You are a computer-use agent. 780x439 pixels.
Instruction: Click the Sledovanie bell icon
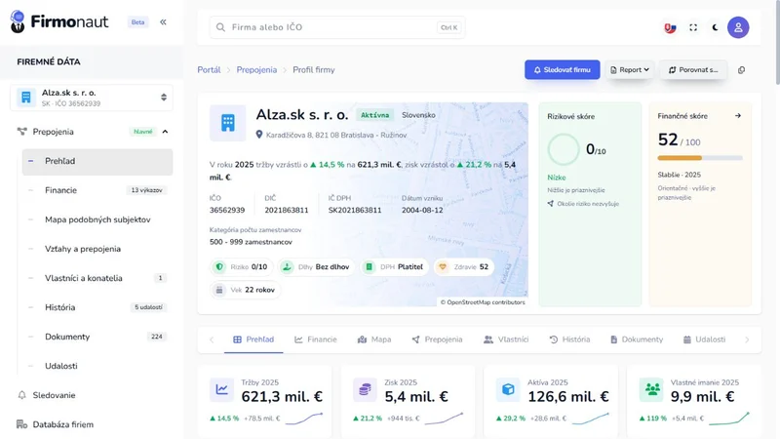(x=21, y=395)
